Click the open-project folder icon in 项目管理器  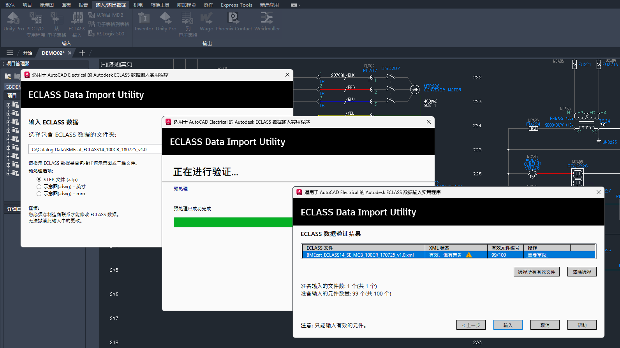(x=8, y=76)
